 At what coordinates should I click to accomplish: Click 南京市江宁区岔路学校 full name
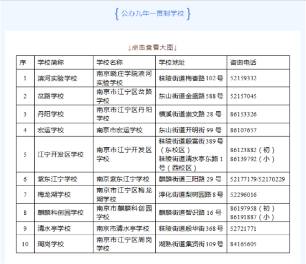[x=124, y=96]
